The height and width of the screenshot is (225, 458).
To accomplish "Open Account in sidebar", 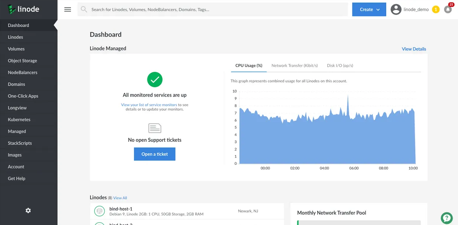I will point(29,167).
